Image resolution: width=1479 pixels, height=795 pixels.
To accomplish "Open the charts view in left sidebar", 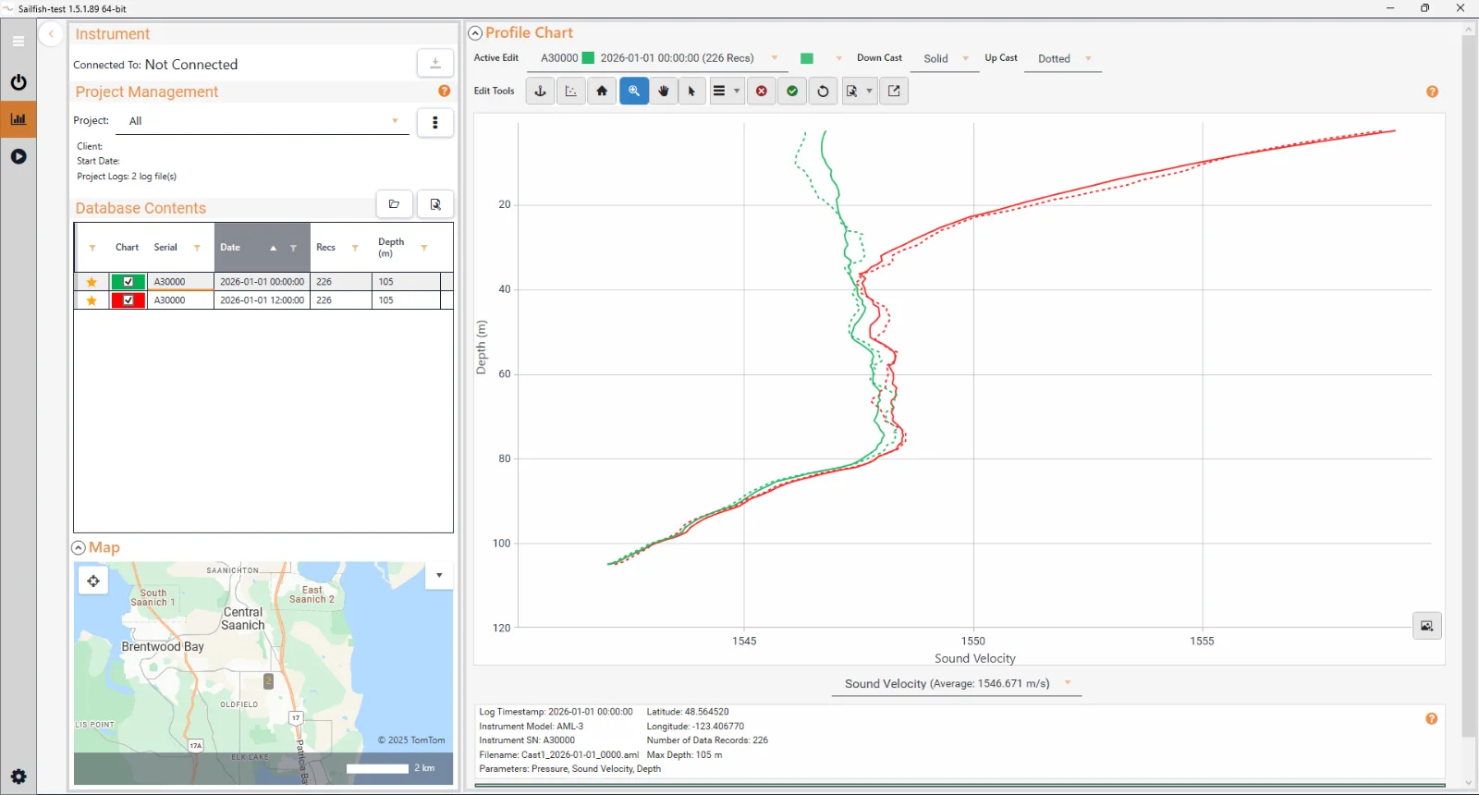I will [x=18, y=119].
